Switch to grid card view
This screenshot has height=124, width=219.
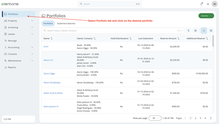[211, 31]
